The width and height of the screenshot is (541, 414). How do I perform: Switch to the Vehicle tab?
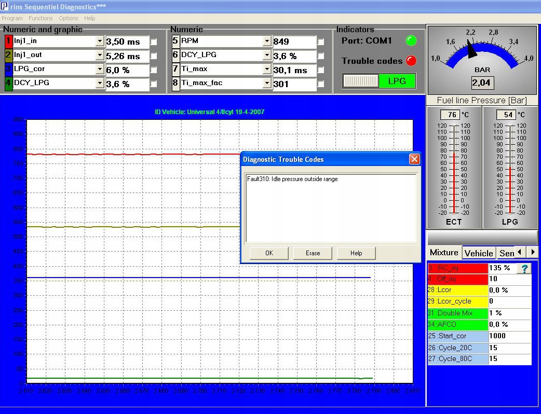[x=478, y=253]
